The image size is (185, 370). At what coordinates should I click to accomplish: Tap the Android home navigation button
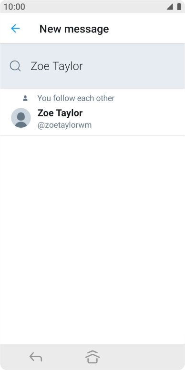(x=92, y=357)
